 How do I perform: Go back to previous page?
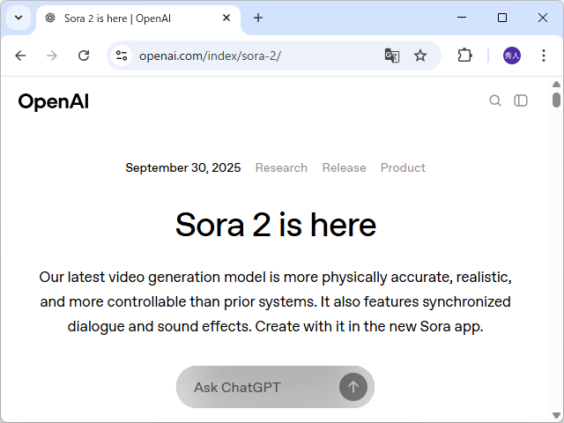click(20, 56)
